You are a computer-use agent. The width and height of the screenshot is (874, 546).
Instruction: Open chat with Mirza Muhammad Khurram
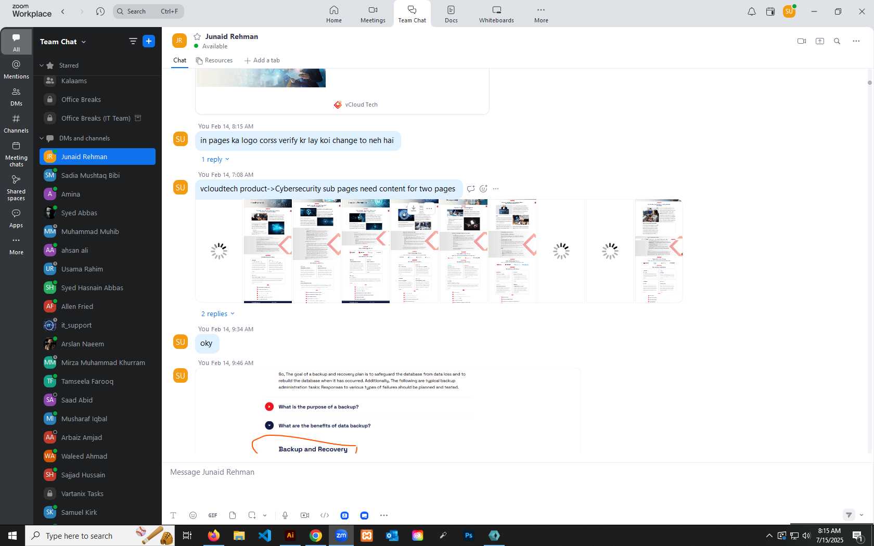coord(97,362)
